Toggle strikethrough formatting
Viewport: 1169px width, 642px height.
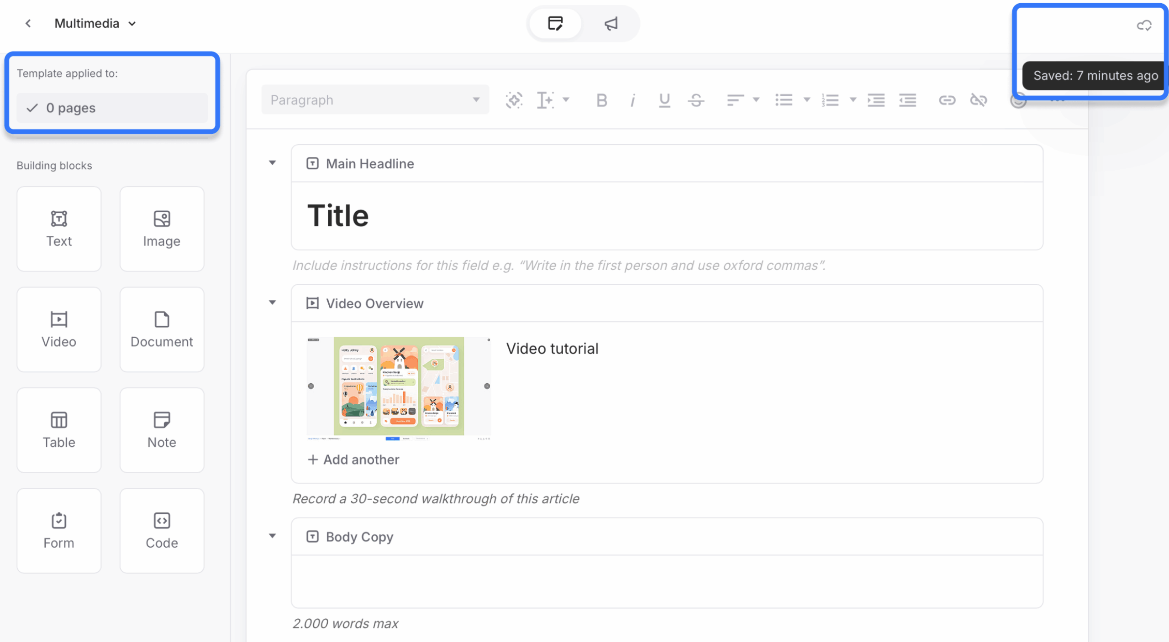click(x=696, y=100)
